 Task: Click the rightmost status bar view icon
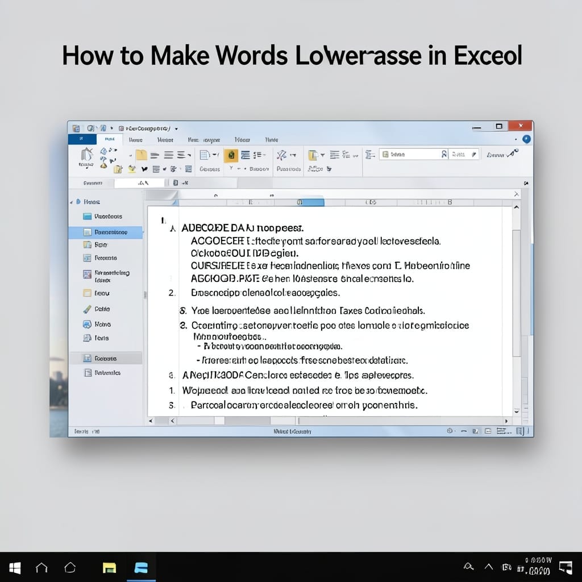520,431
